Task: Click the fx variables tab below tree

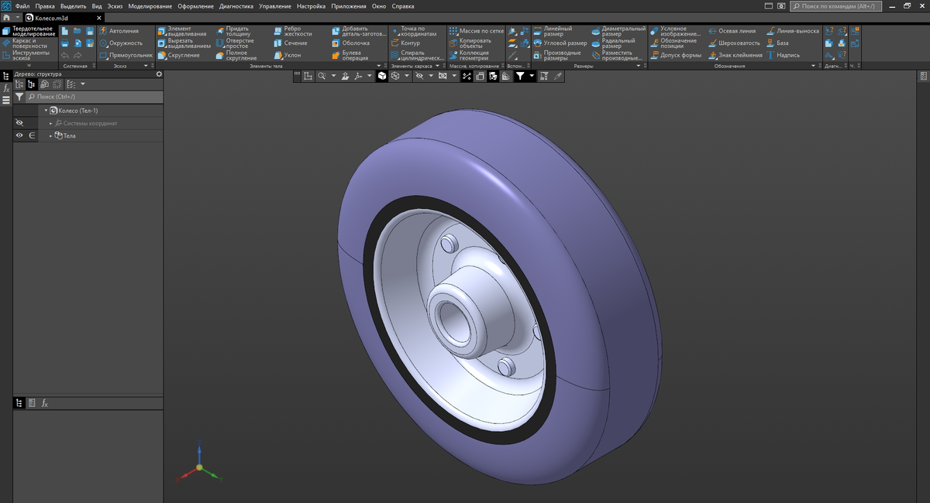Action: [x=45, y=403]
